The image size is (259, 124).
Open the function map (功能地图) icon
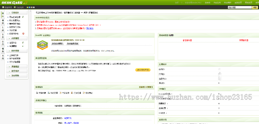click(15, 7)
